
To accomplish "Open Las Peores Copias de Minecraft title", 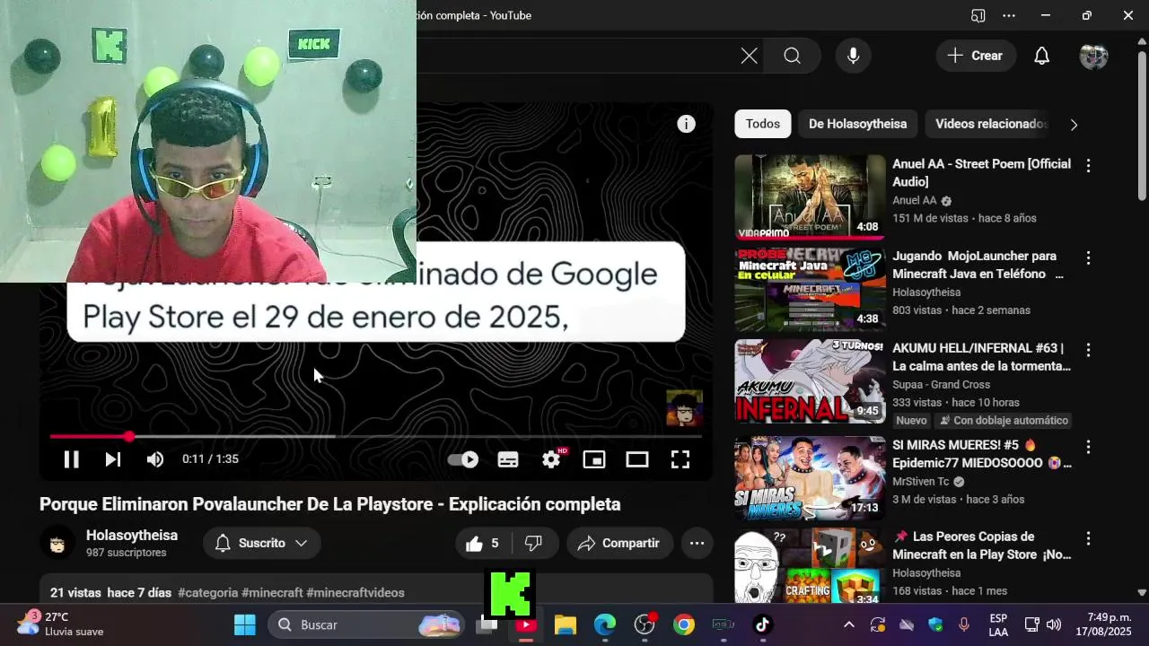I will 982,546.
